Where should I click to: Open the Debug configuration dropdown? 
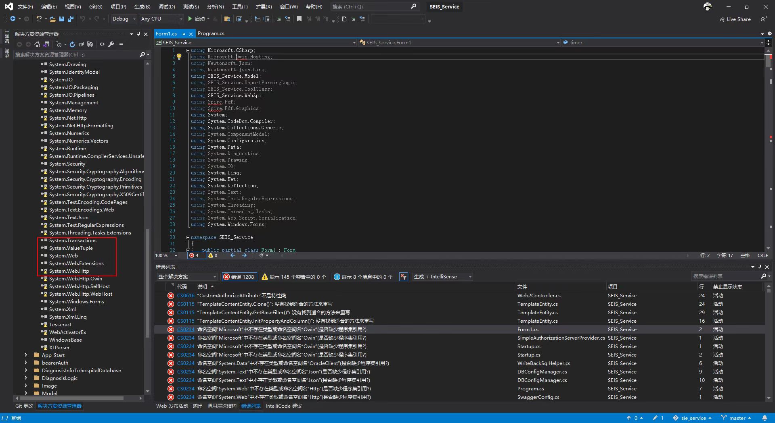[123, 19]
